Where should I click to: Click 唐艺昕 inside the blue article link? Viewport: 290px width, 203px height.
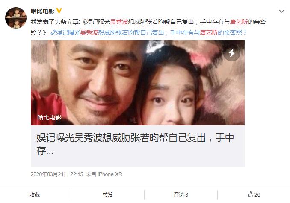[x=209, y=33]
